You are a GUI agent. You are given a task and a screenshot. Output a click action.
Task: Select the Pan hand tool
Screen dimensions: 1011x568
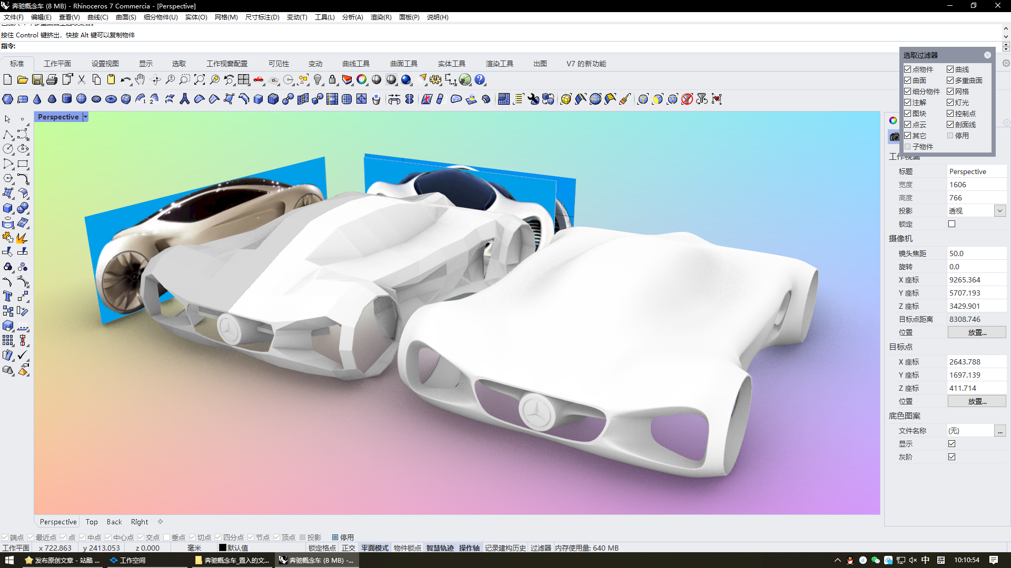(x=140, y=80)
